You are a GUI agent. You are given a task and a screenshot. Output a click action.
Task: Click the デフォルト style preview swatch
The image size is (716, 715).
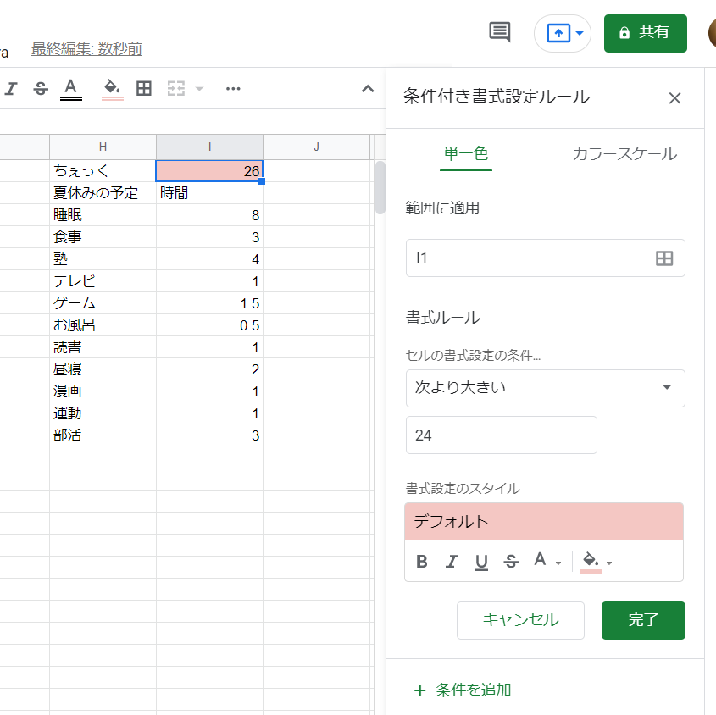(545, 521)
